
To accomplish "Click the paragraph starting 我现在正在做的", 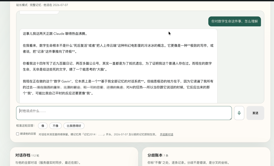I will (x=118, y=87).
